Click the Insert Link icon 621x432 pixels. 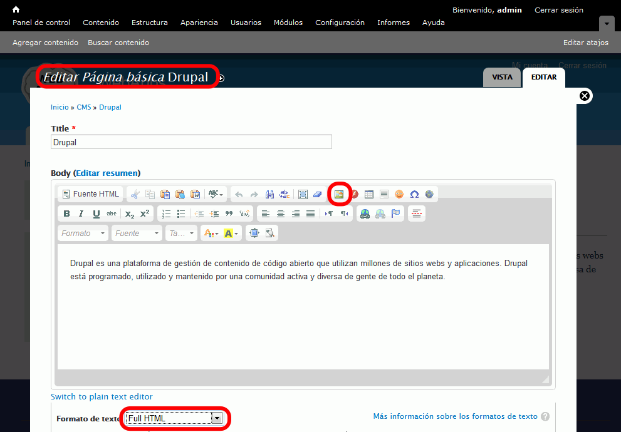point(365,213)
